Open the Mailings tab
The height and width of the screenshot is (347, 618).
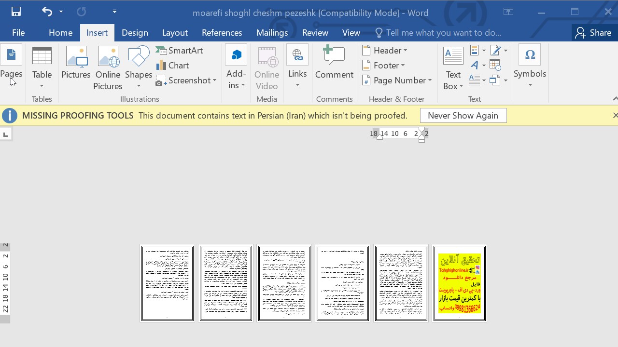pos(272,33)
